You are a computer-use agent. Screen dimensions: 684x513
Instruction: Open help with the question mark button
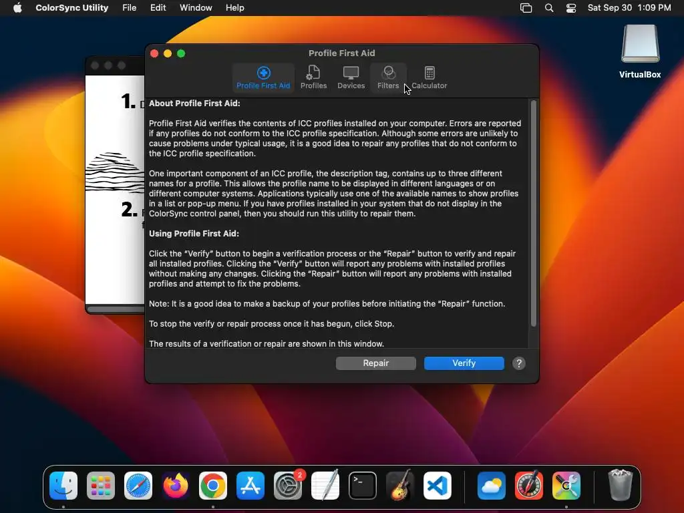tap(518, 363)
